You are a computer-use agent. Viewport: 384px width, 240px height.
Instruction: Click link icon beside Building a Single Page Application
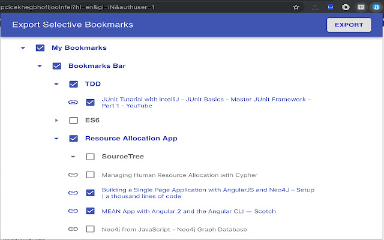click(73, 193)
